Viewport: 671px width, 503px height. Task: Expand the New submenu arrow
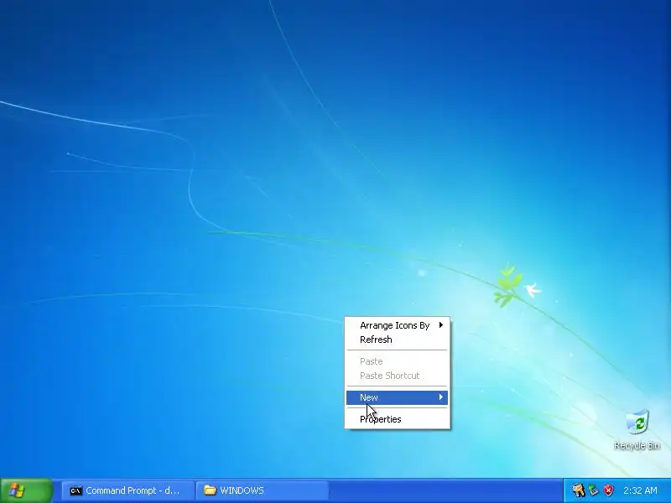pos(441,397)
